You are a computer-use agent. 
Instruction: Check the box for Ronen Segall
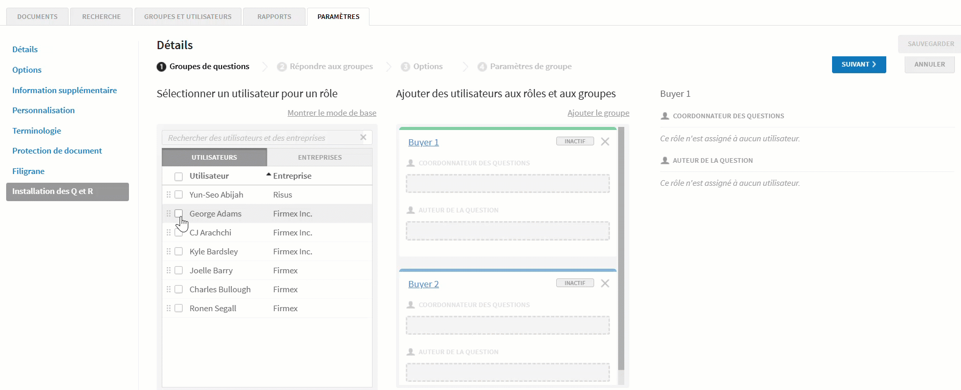click(179, 308)
